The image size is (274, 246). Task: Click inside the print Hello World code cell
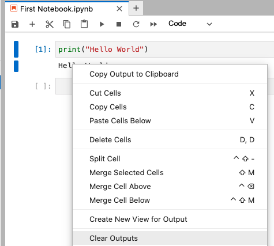pyautogui.click(x=164, y=50)
